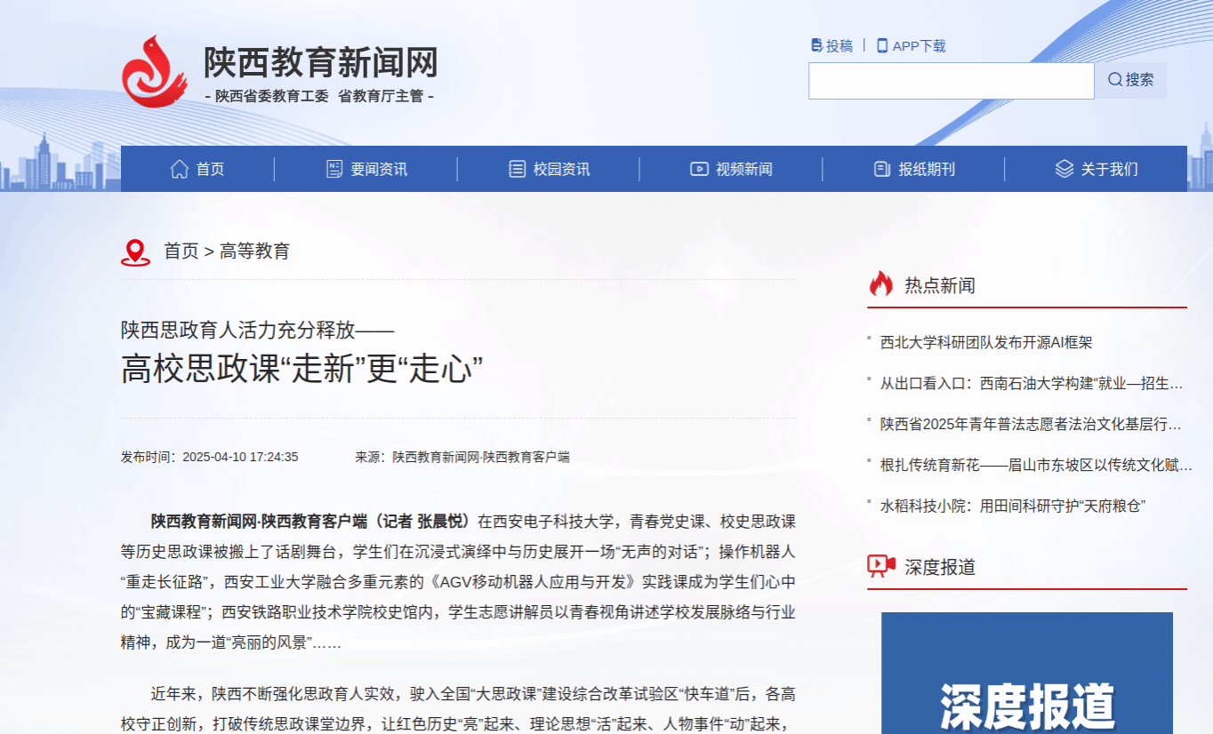Open the 水稻科技小院 hot news link
The image size is (1213, 734).
tap(1012, 506)
